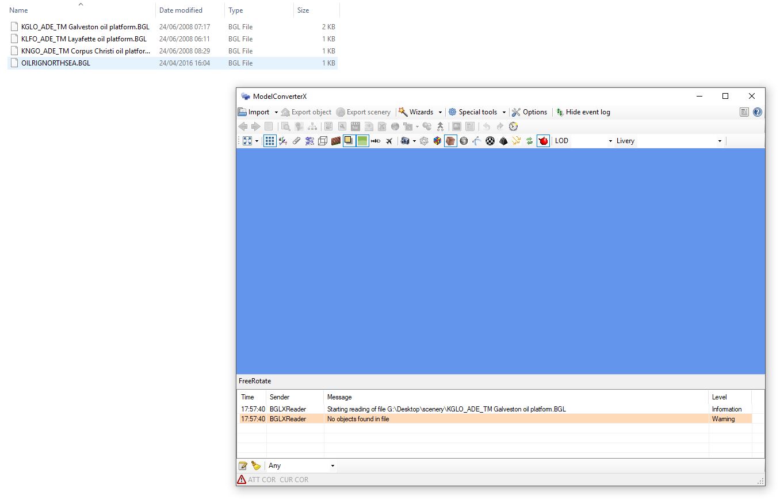The image size is (780, 500).
Task: Sort explorer files by Date modified
Action: 190,10
